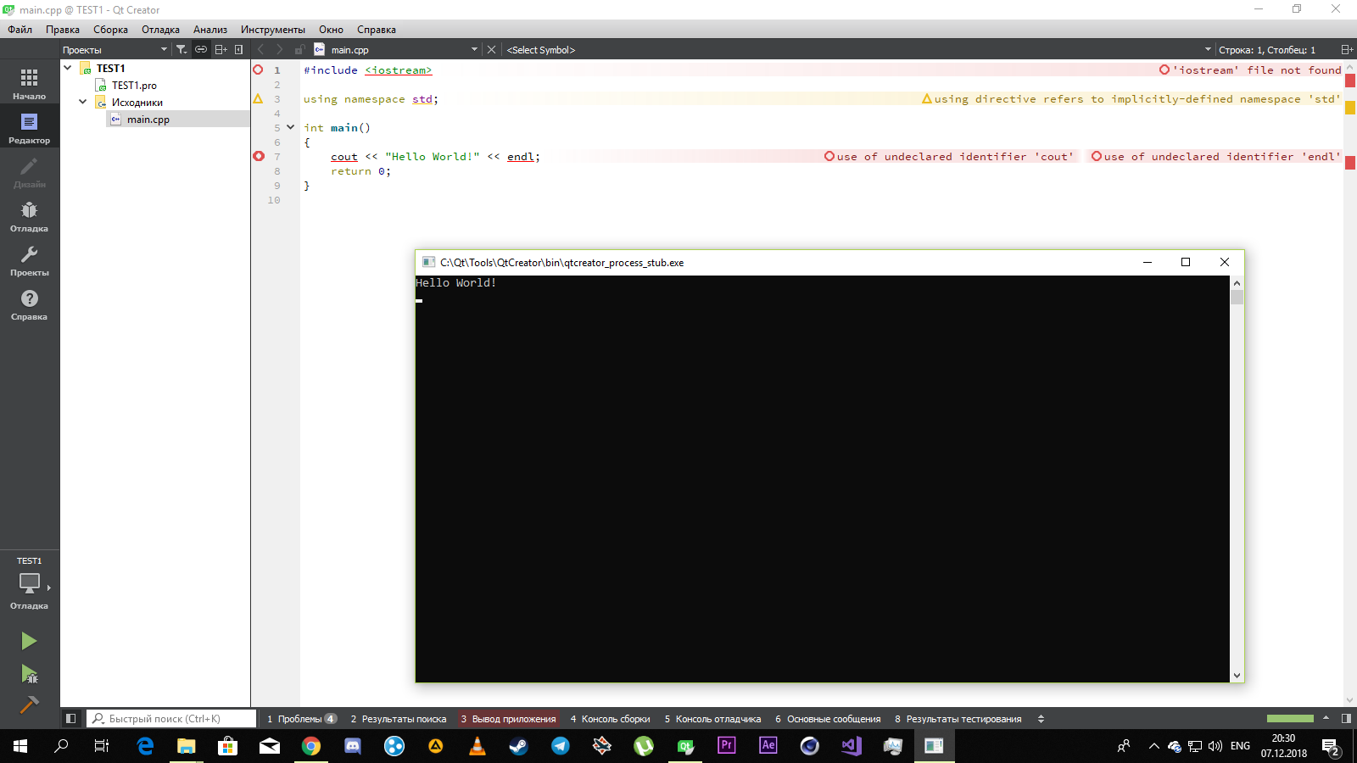This screenshot has width=1357, height=763.
Task: Open the Начало welcome mode
Action: click(x=29, y=83)
